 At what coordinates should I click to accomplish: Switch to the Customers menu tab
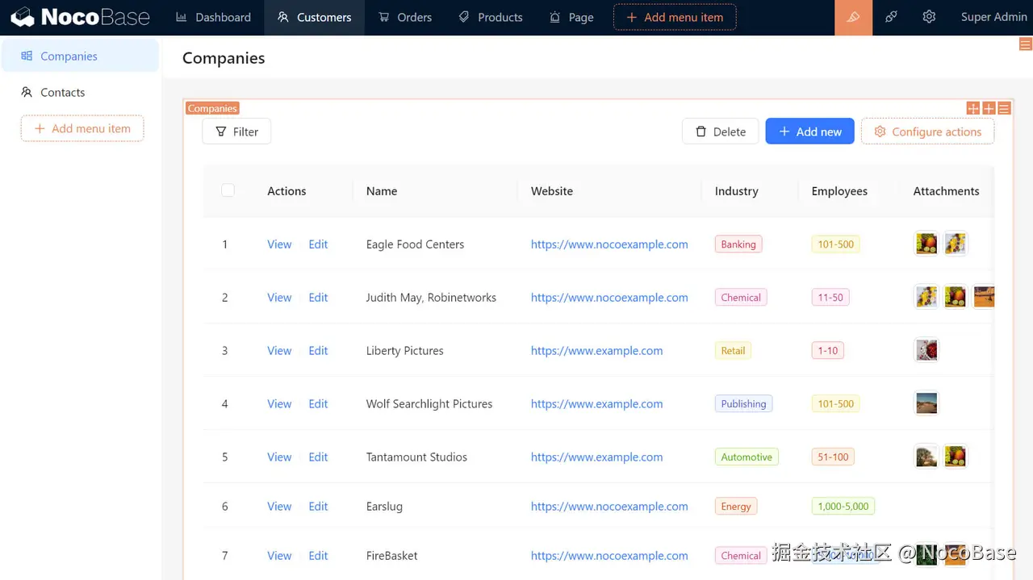pos(314,16)
